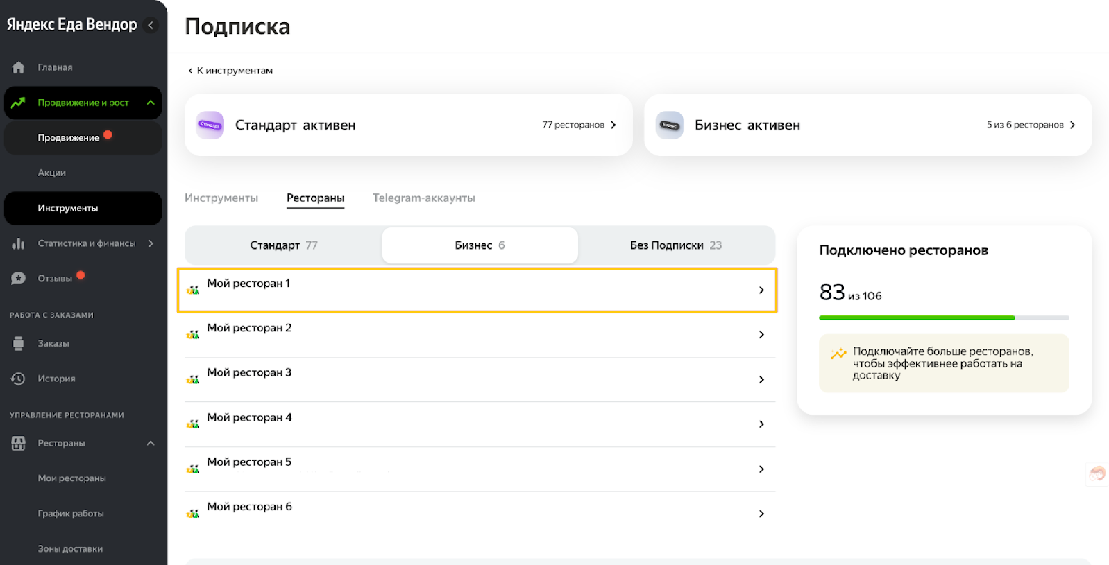1109x565 pixels.
Task: Click the icon beside Мой ресторан 2
Action: (x=193, y=335)
